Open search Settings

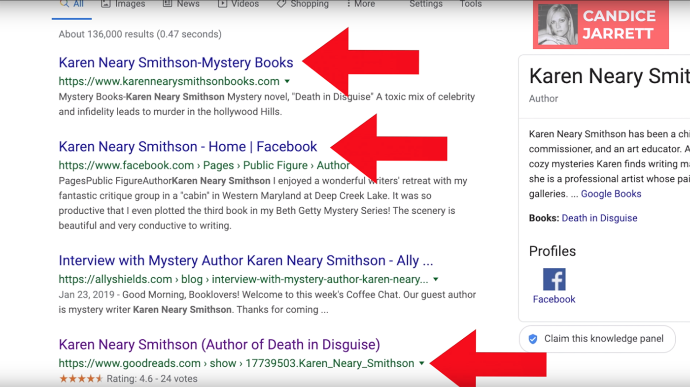(x=427, y=4)
